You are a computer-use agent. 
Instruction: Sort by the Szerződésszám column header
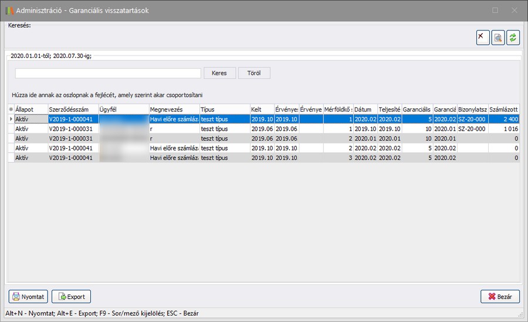point(73,109)
